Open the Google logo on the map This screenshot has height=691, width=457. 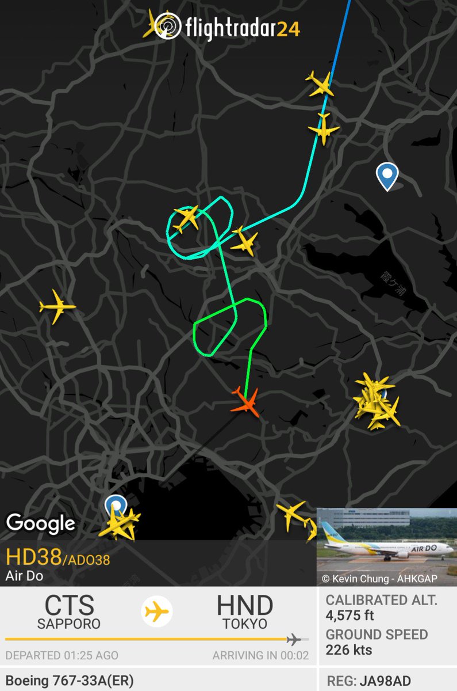click(x=41, y=523)
